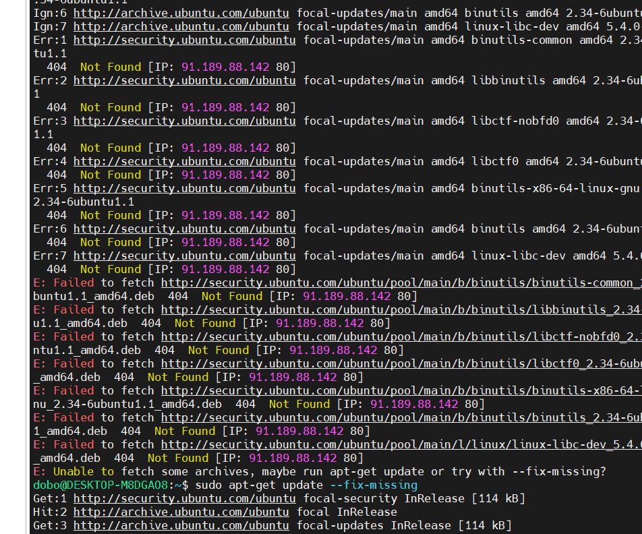Follow the security.ubuntu.com link on the Err:2 line

click(185, 81)
